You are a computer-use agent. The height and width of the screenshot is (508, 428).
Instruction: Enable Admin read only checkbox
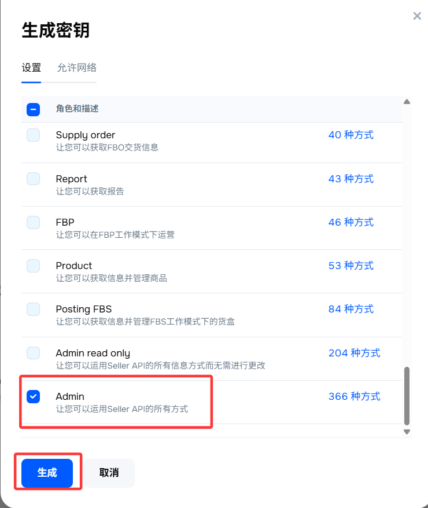click(34, 353)
